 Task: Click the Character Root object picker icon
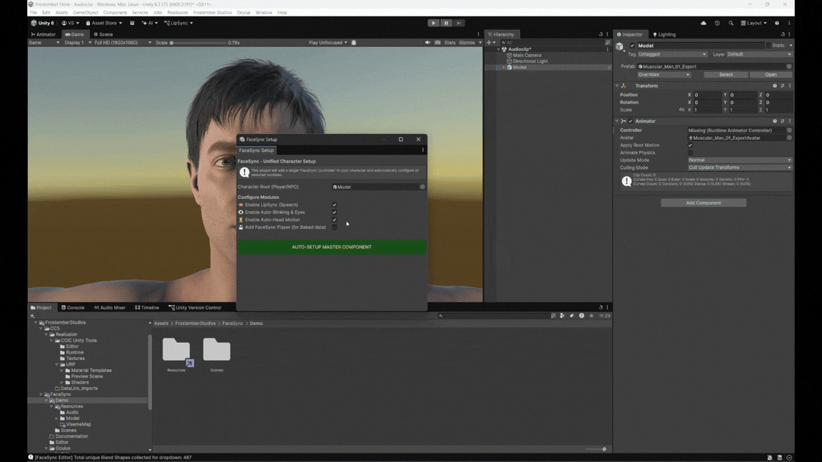point(422,187)
